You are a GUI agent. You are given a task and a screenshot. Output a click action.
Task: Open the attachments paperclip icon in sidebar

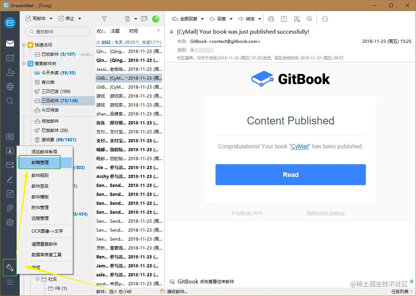coord(10,208)
